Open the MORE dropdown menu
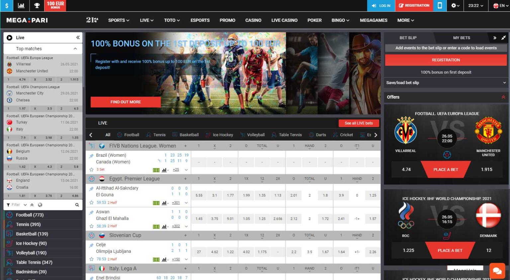This screenshot has width=510, height=280. pyautogui.click(x=405, y=20)
